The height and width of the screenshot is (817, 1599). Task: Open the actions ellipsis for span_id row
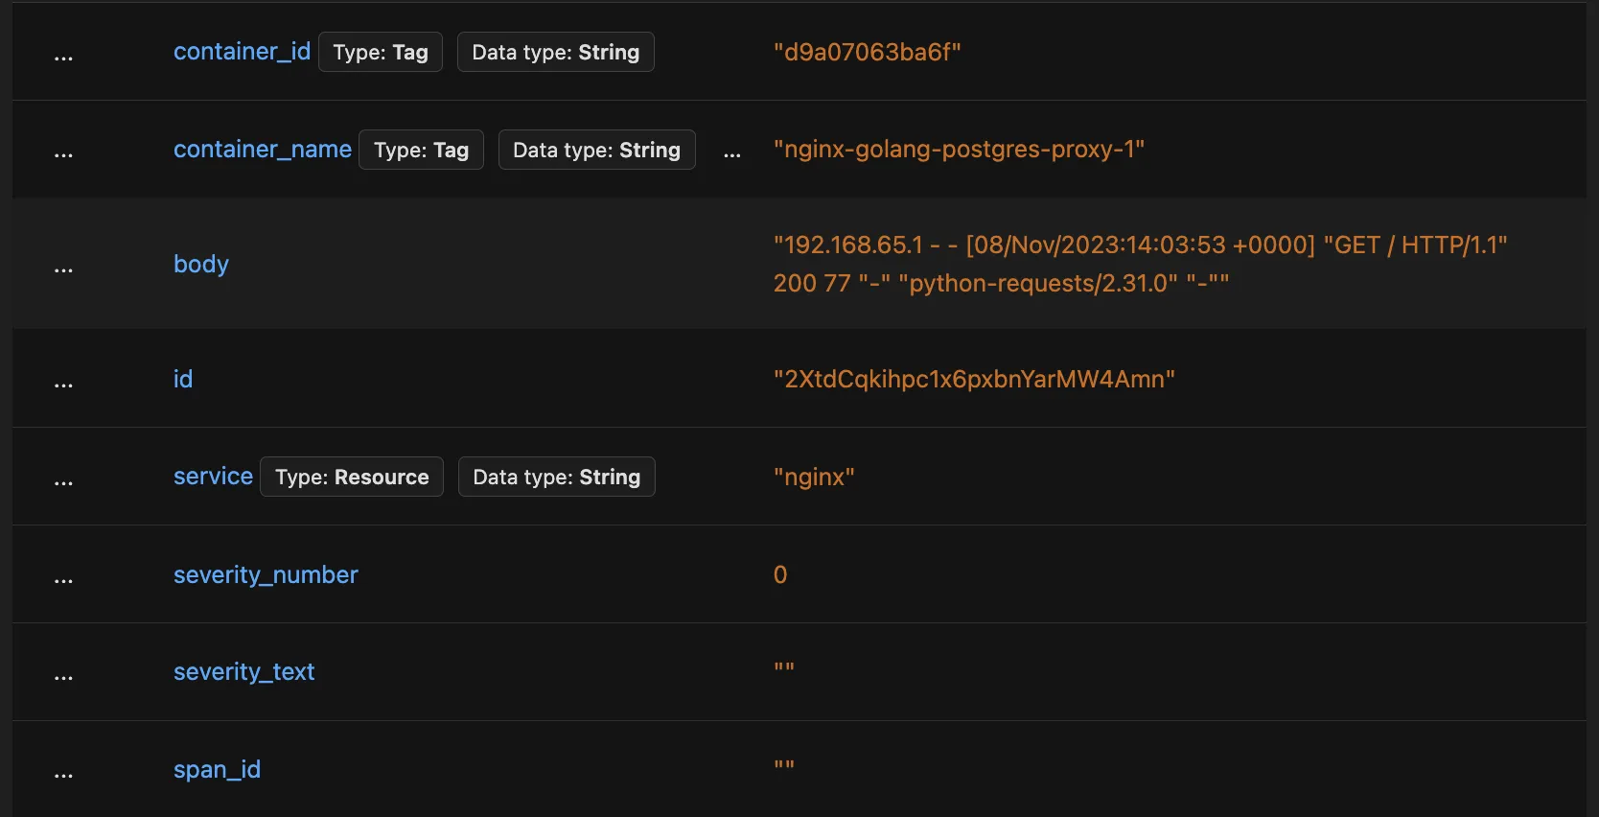point(63,776)
